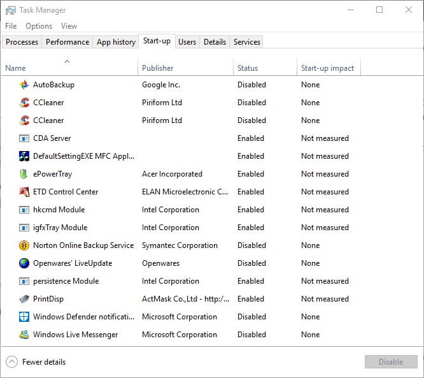Select the persistence Module entry name
The image size is (424, 378).
click(x=66, y=281)
